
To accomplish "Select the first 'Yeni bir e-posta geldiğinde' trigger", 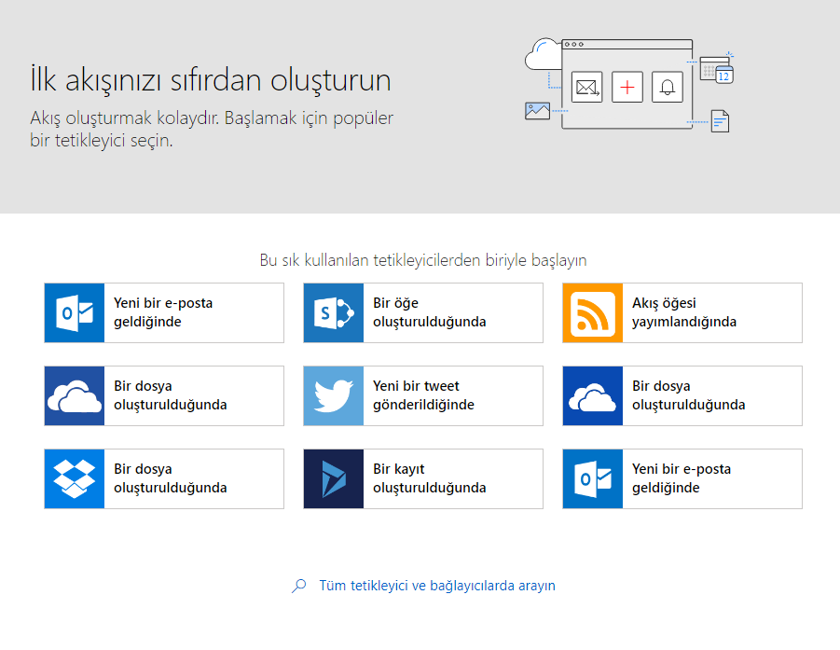I will coord(164,313).
